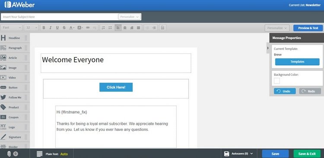Increase indent of the text
Image resolution: width=324 pixels, height=158 pixels.
click(x=154, y=28)
